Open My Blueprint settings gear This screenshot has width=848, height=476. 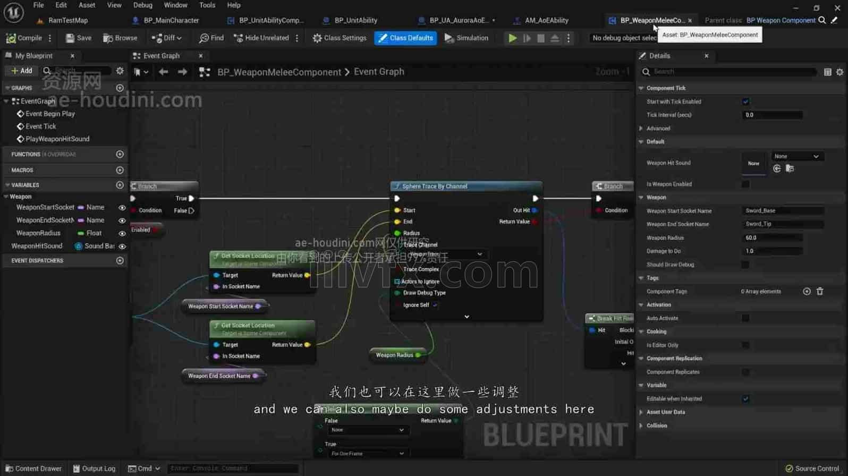pos(120,71)
